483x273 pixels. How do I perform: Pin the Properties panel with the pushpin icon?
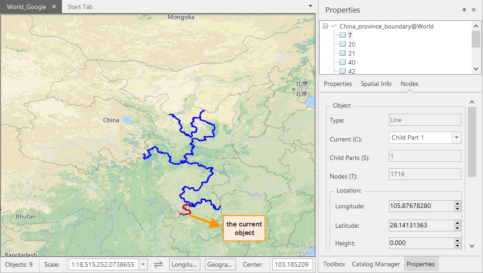coord(464,10)
